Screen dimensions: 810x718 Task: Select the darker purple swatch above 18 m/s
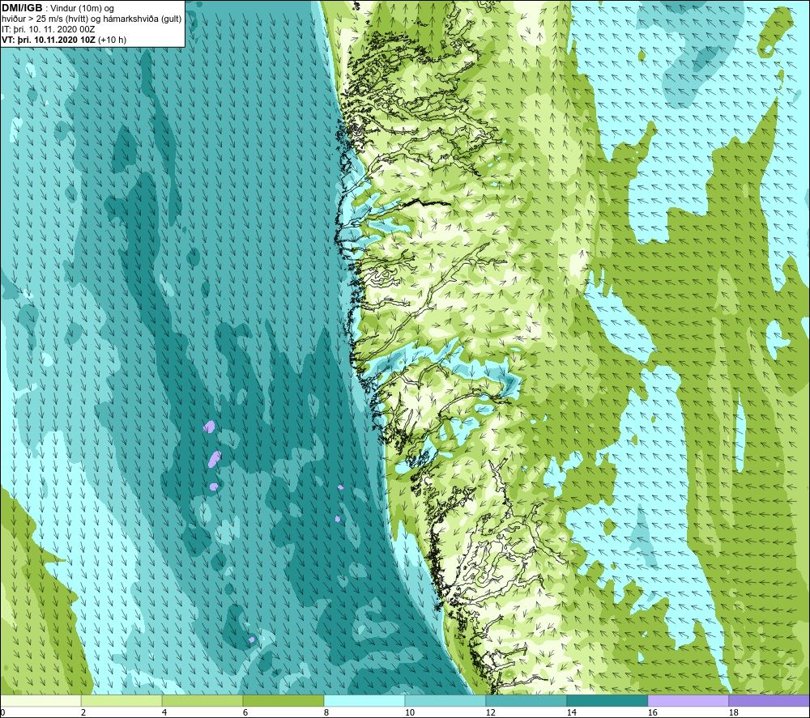point(769,700)
